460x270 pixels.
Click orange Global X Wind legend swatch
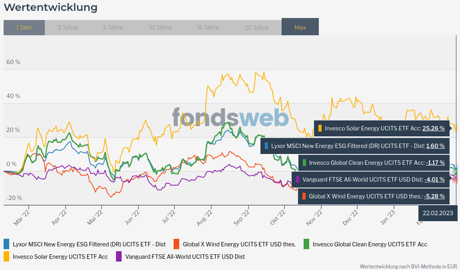176,244
